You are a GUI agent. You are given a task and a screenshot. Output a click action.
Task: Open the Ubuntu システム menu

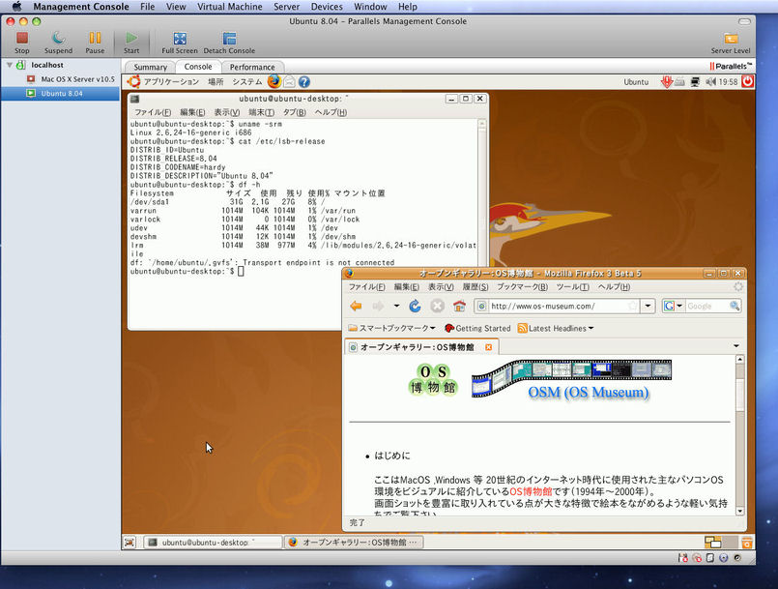pos(247,81)
